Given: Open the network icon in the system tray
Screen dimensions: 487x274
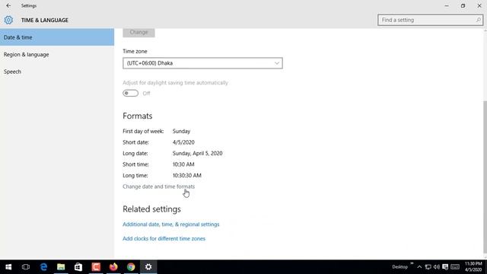Looking at the screenshot, I should click(428, 267).
